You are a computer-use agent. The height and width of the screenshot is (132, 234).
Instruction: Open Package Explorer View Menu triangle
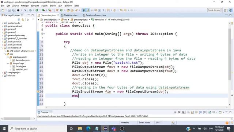[x=33, y=19]
